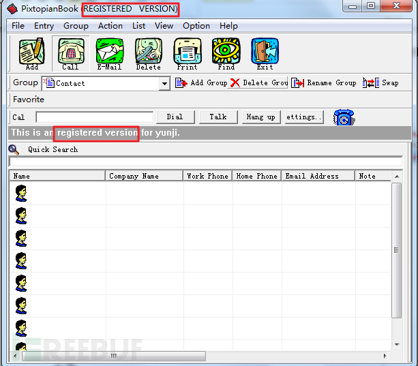Click the PixtopianBook title bar book icon
The height and width of the screenshot is (366, 418).
tap(12, 9)
